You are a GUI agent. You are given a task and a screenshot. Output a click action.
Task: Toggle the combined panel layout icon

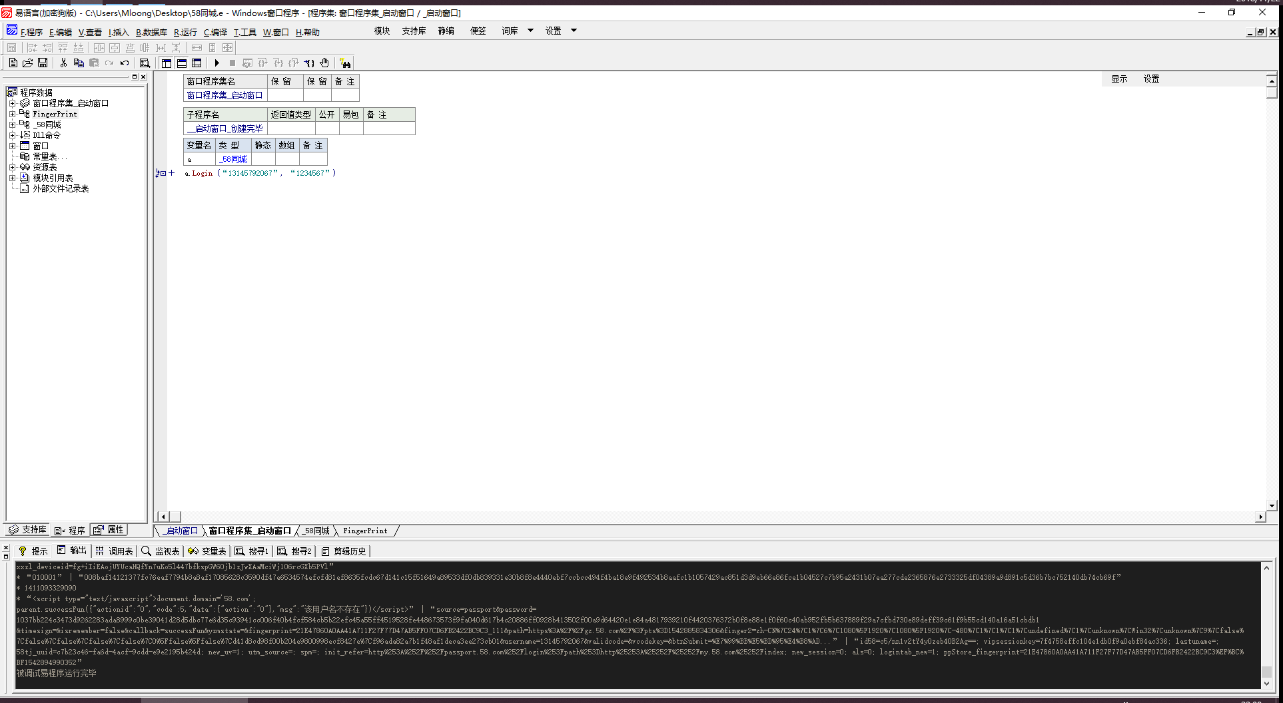[197, 63]
